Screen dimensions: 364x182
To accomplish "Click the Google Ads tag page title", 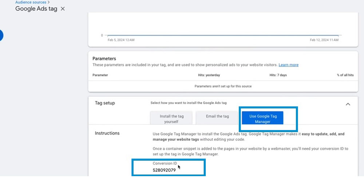I will pos(36,9).
